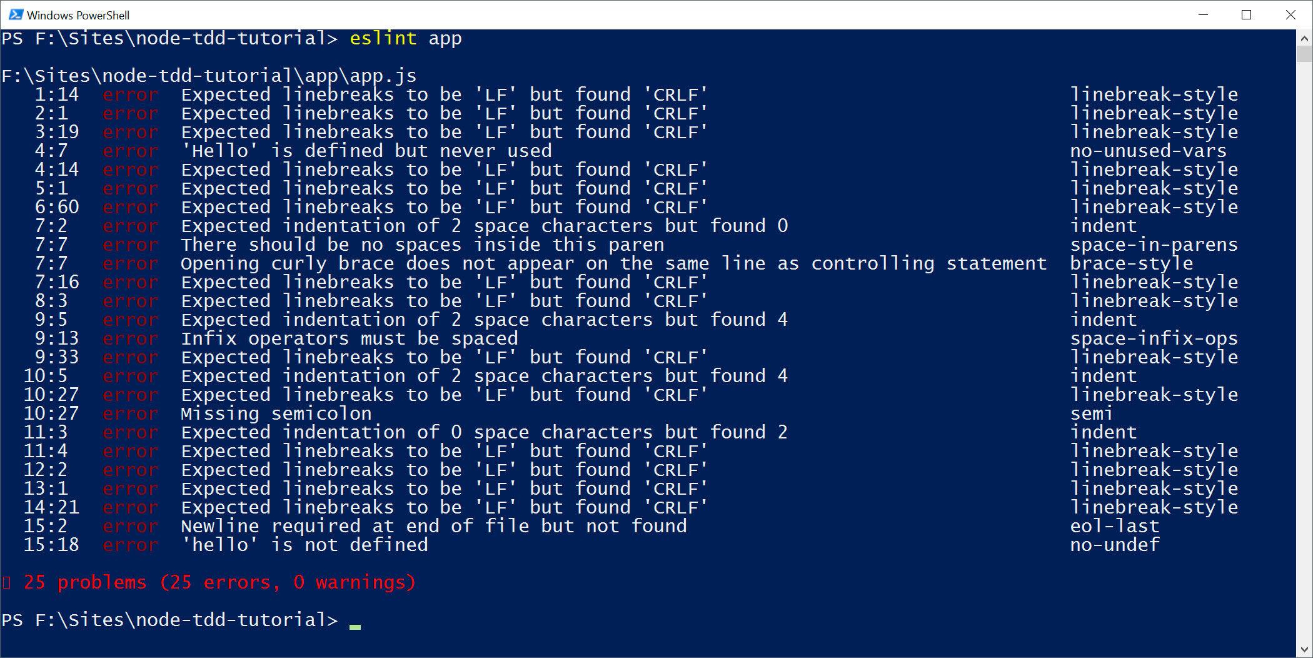Maximize the Windows PowerShell window
The image size is (1313, 658).
coord(1247,14)
